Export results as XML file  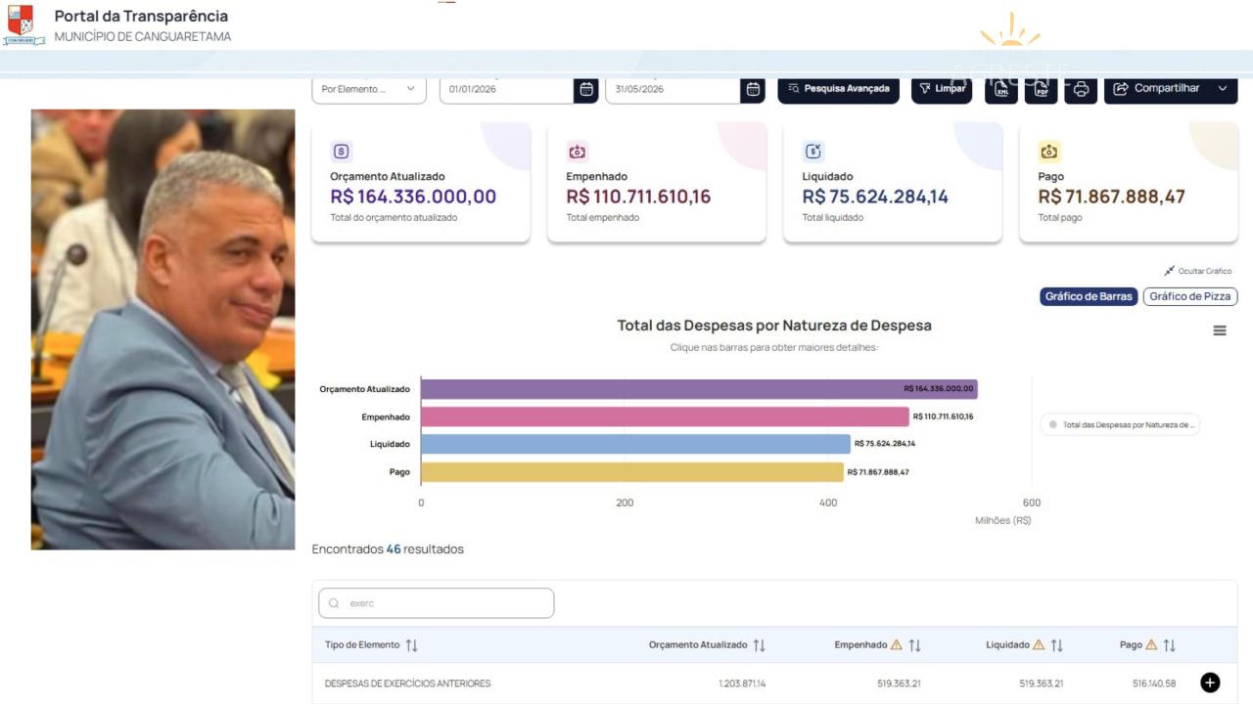(1000, 89)
